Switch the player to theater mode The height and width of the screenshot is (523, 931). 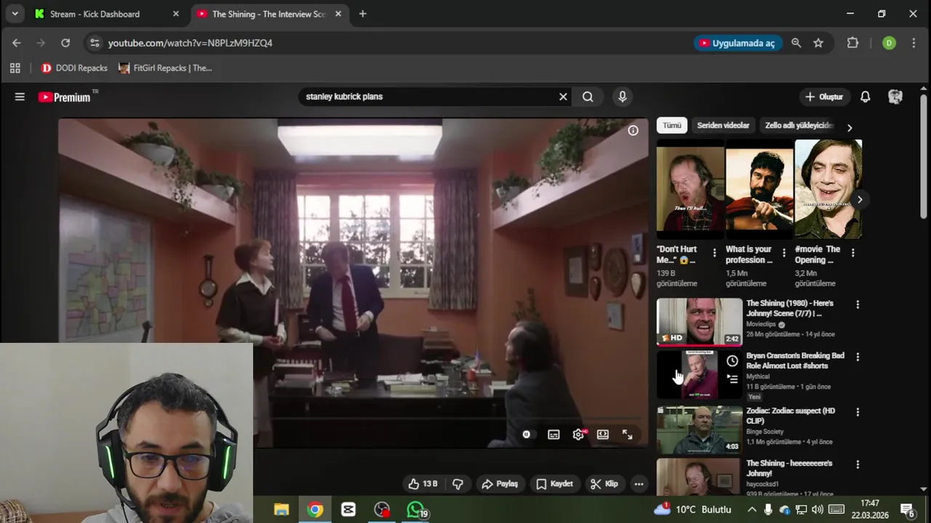tap(603, 434)
